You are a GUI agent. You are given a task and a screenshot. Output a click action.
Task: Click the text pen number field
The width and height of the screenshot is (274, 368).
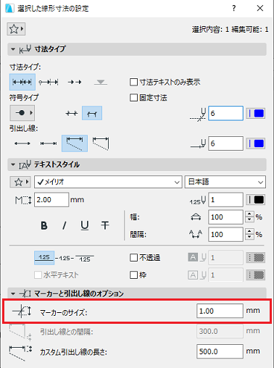[x=225, y=200]
